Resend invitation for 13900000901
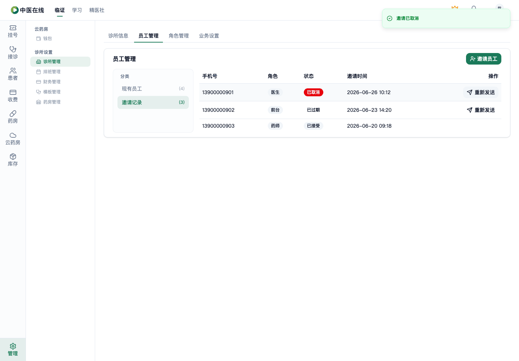The width and height of the screenshot is (519, 361). (481, 92)
